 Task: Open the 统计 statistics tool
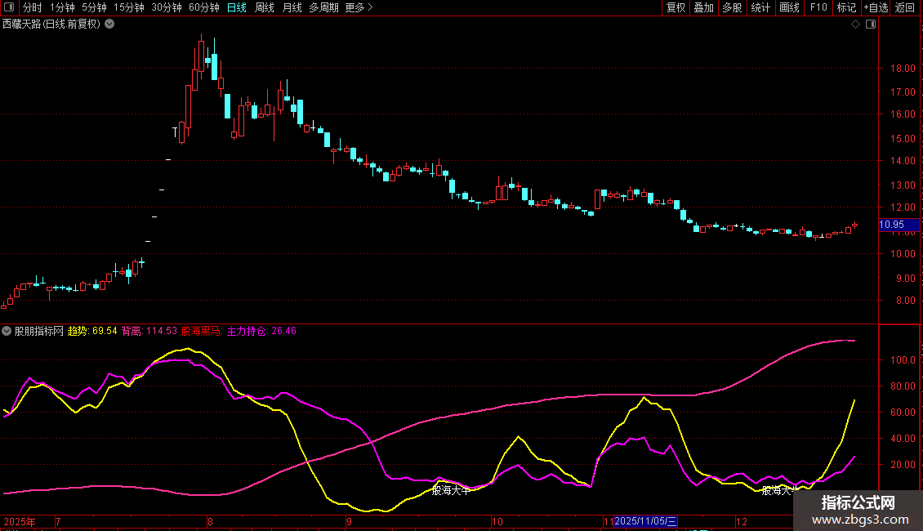tap(760, 7)
